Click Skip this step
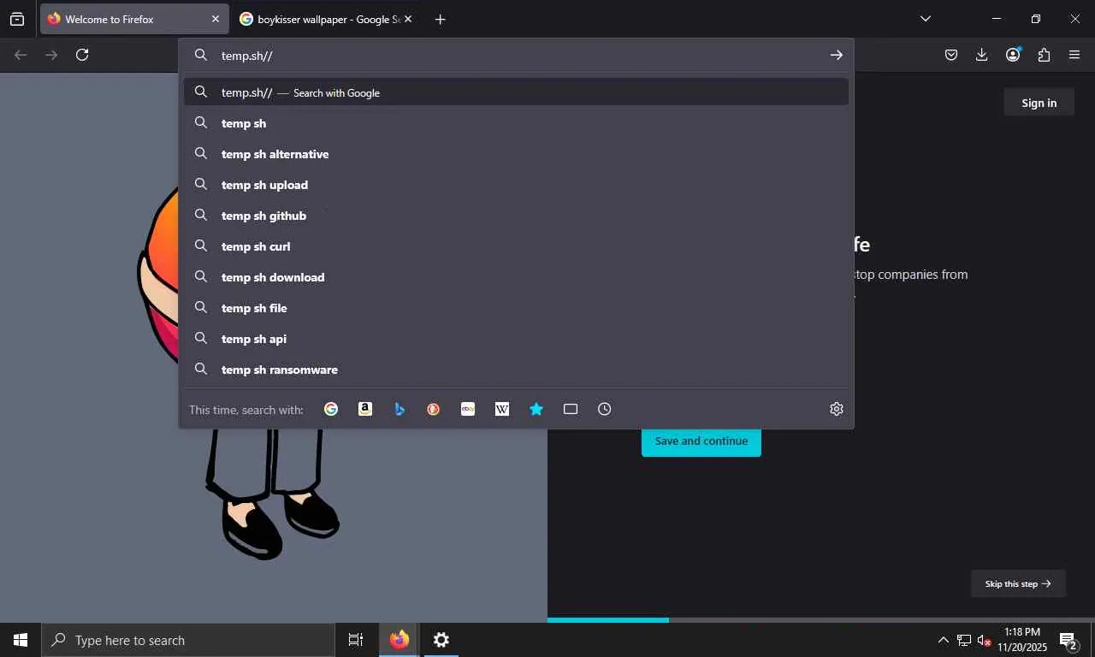Image resolution: width=1095 pixels, height=657 pixels. (1018, 583)
